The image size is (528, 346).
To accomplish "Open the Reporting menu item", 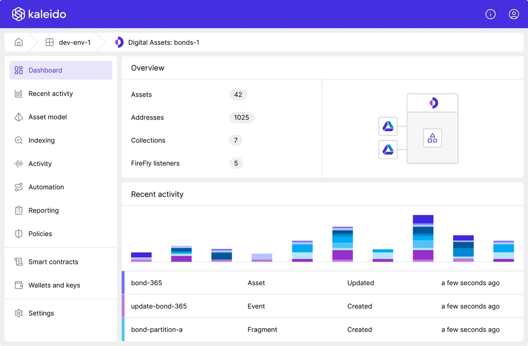I will [61, 210].
